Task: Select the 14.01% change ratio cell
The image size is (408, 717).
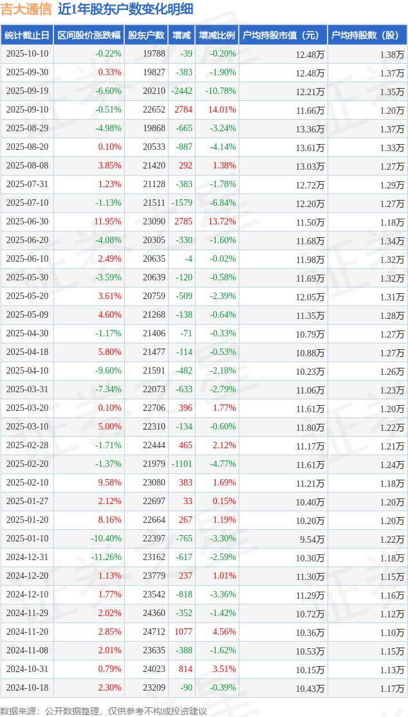Action: coord(222,110)
